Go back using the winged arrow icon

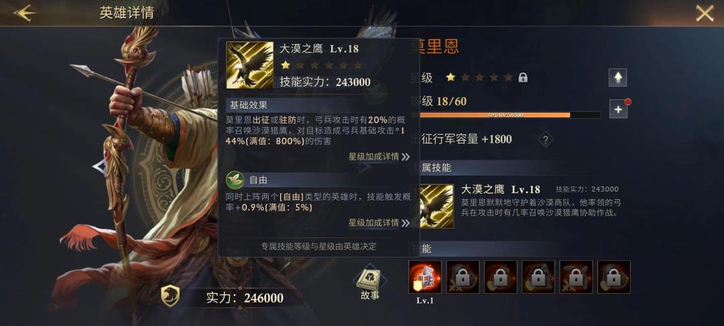pyautogui.click(x=25, y=13)
